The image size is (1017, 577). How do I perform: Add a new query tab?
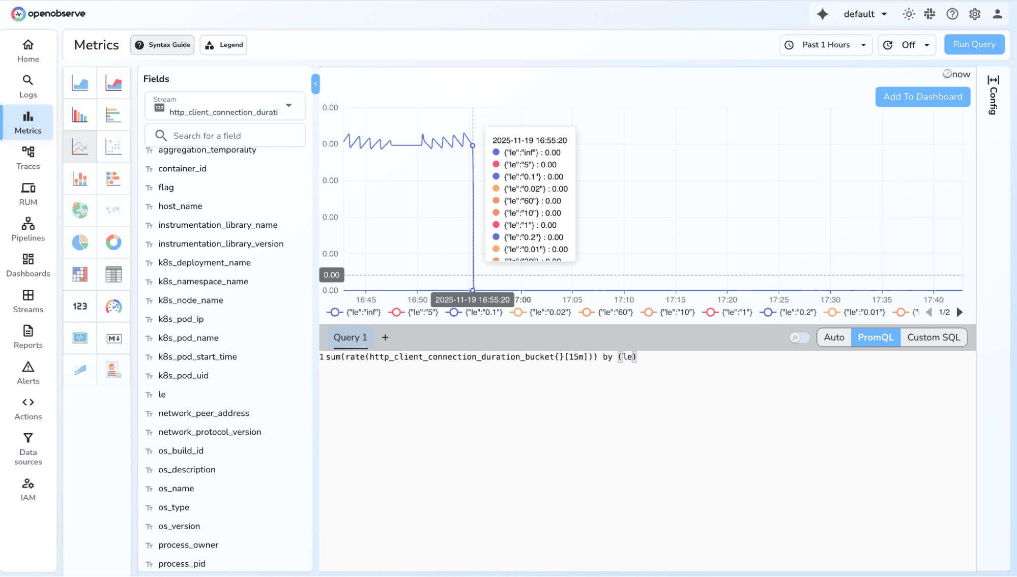click(x=385, y=338)
